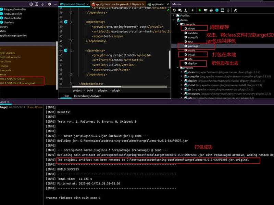Click Generate Sources and Update Folders icon
Screen dimensions: 274x205
point(180,10)
